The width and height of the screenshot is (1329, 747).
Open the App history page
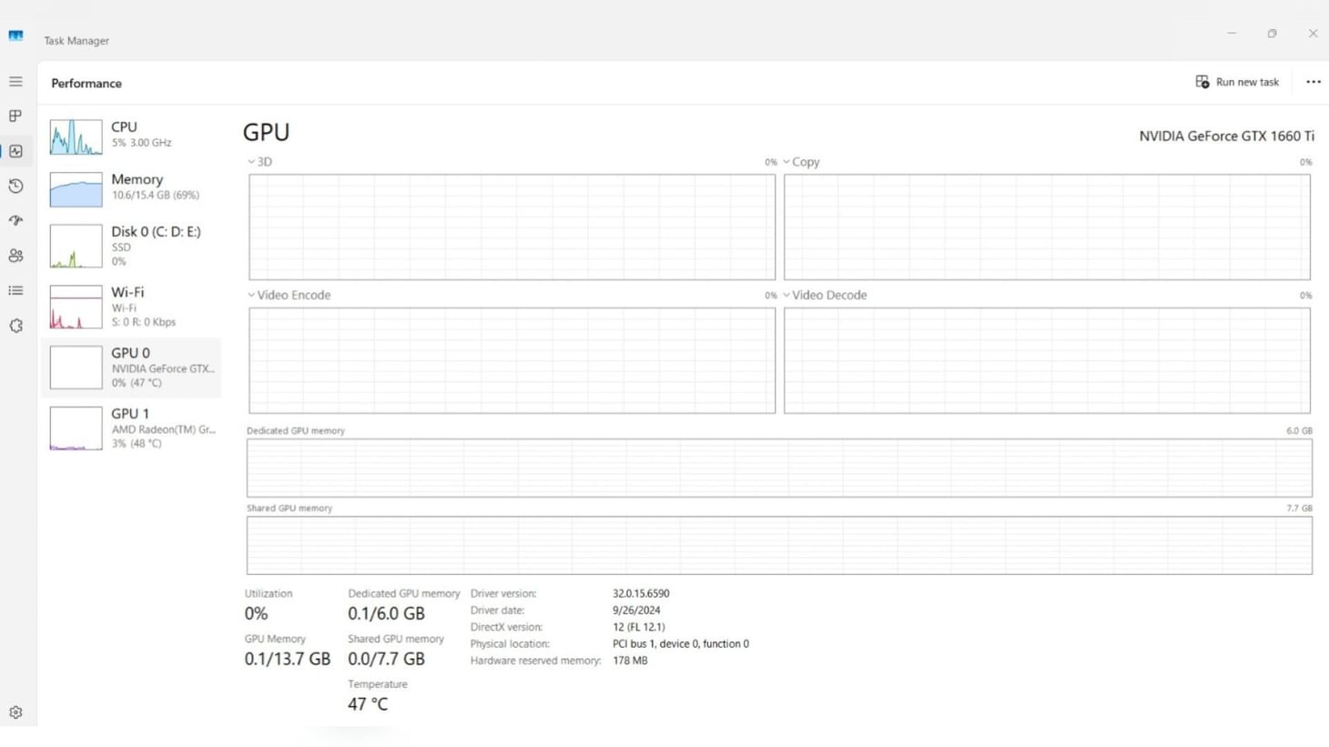click(15, 186)
